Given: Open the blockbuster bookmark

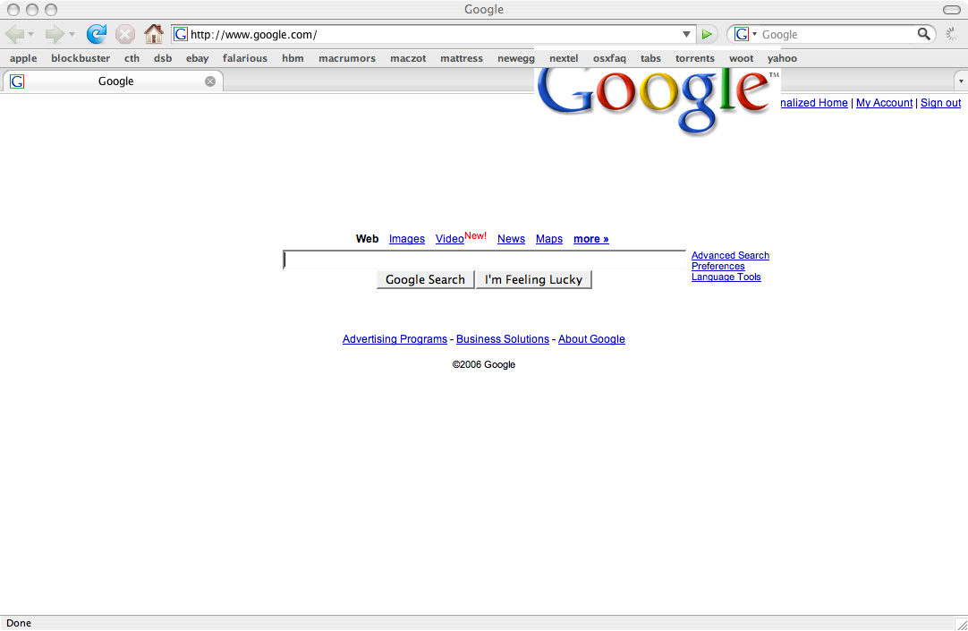Looking at the screenshot, I should (x=81, y=58).
